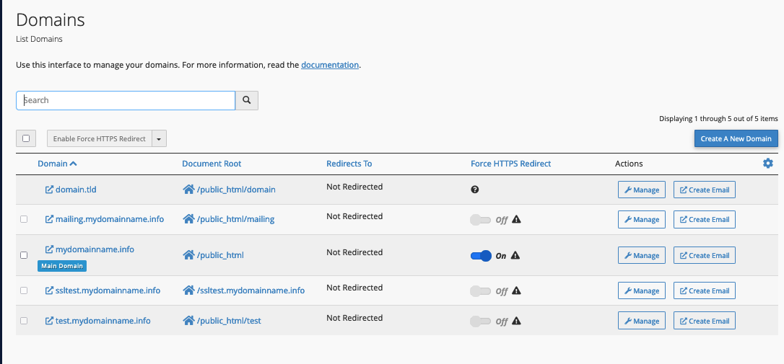Tick the select-all domains checkbox
Screen dimensions: 784x364
coord(26,138)
